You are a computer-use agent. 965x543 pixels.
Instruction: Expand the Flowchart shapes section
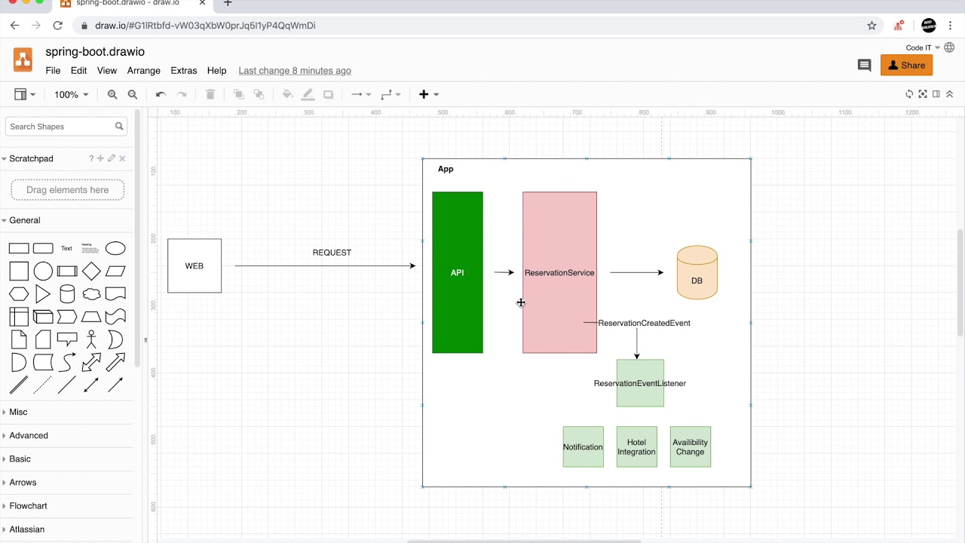coord(28,505)
